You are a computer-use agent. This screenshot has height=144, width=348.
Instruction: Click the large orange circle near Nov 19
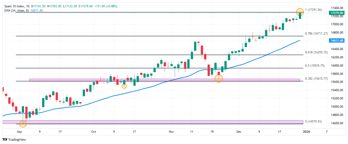point(219,79)
